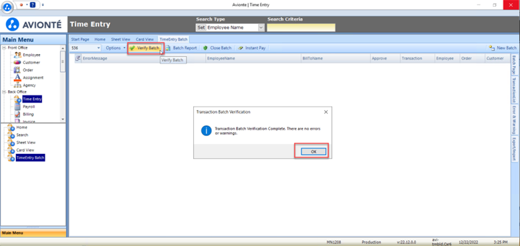520x246 pixels.
Task: Expand the Search Type combo box arrow
Action: 261,28
